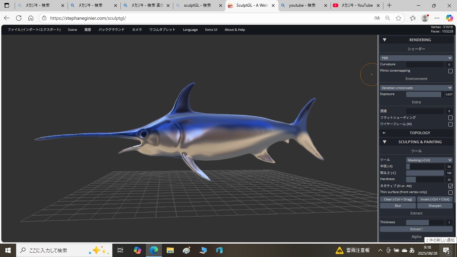457x257 pixels.
Task: Open the Masking tool dropdown
Action: (429, 160)
